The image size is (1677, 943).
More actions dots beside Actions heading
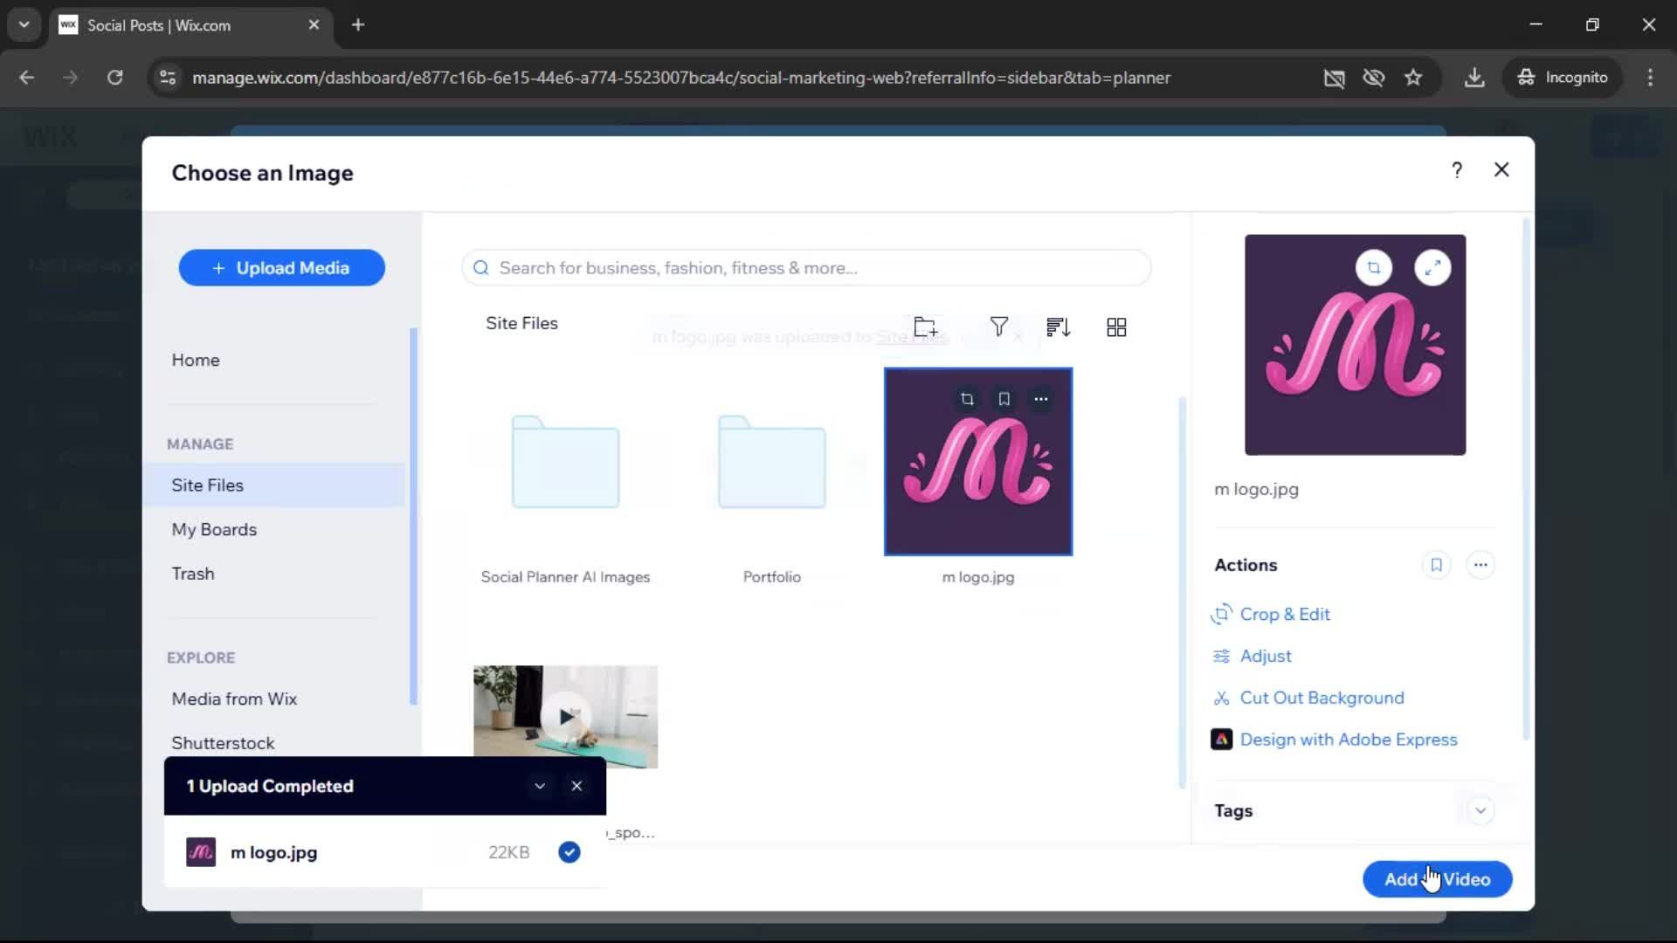[x=1480, y=565]
